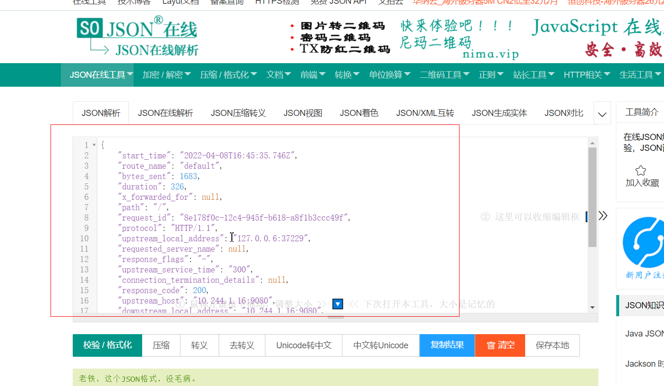Open the 文档 dropdown menu
The height and width of the screenshot is (386, 664).
click(279, 74)
